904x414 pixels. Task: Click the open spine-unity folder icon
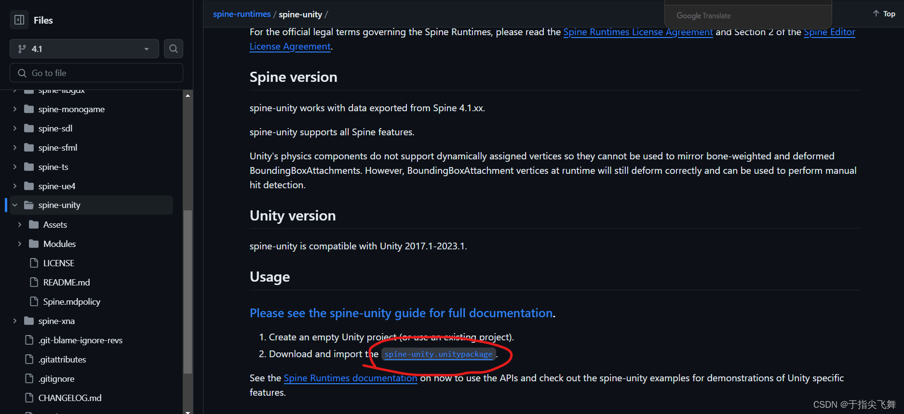pyautogui.click(x=29, y=205)
